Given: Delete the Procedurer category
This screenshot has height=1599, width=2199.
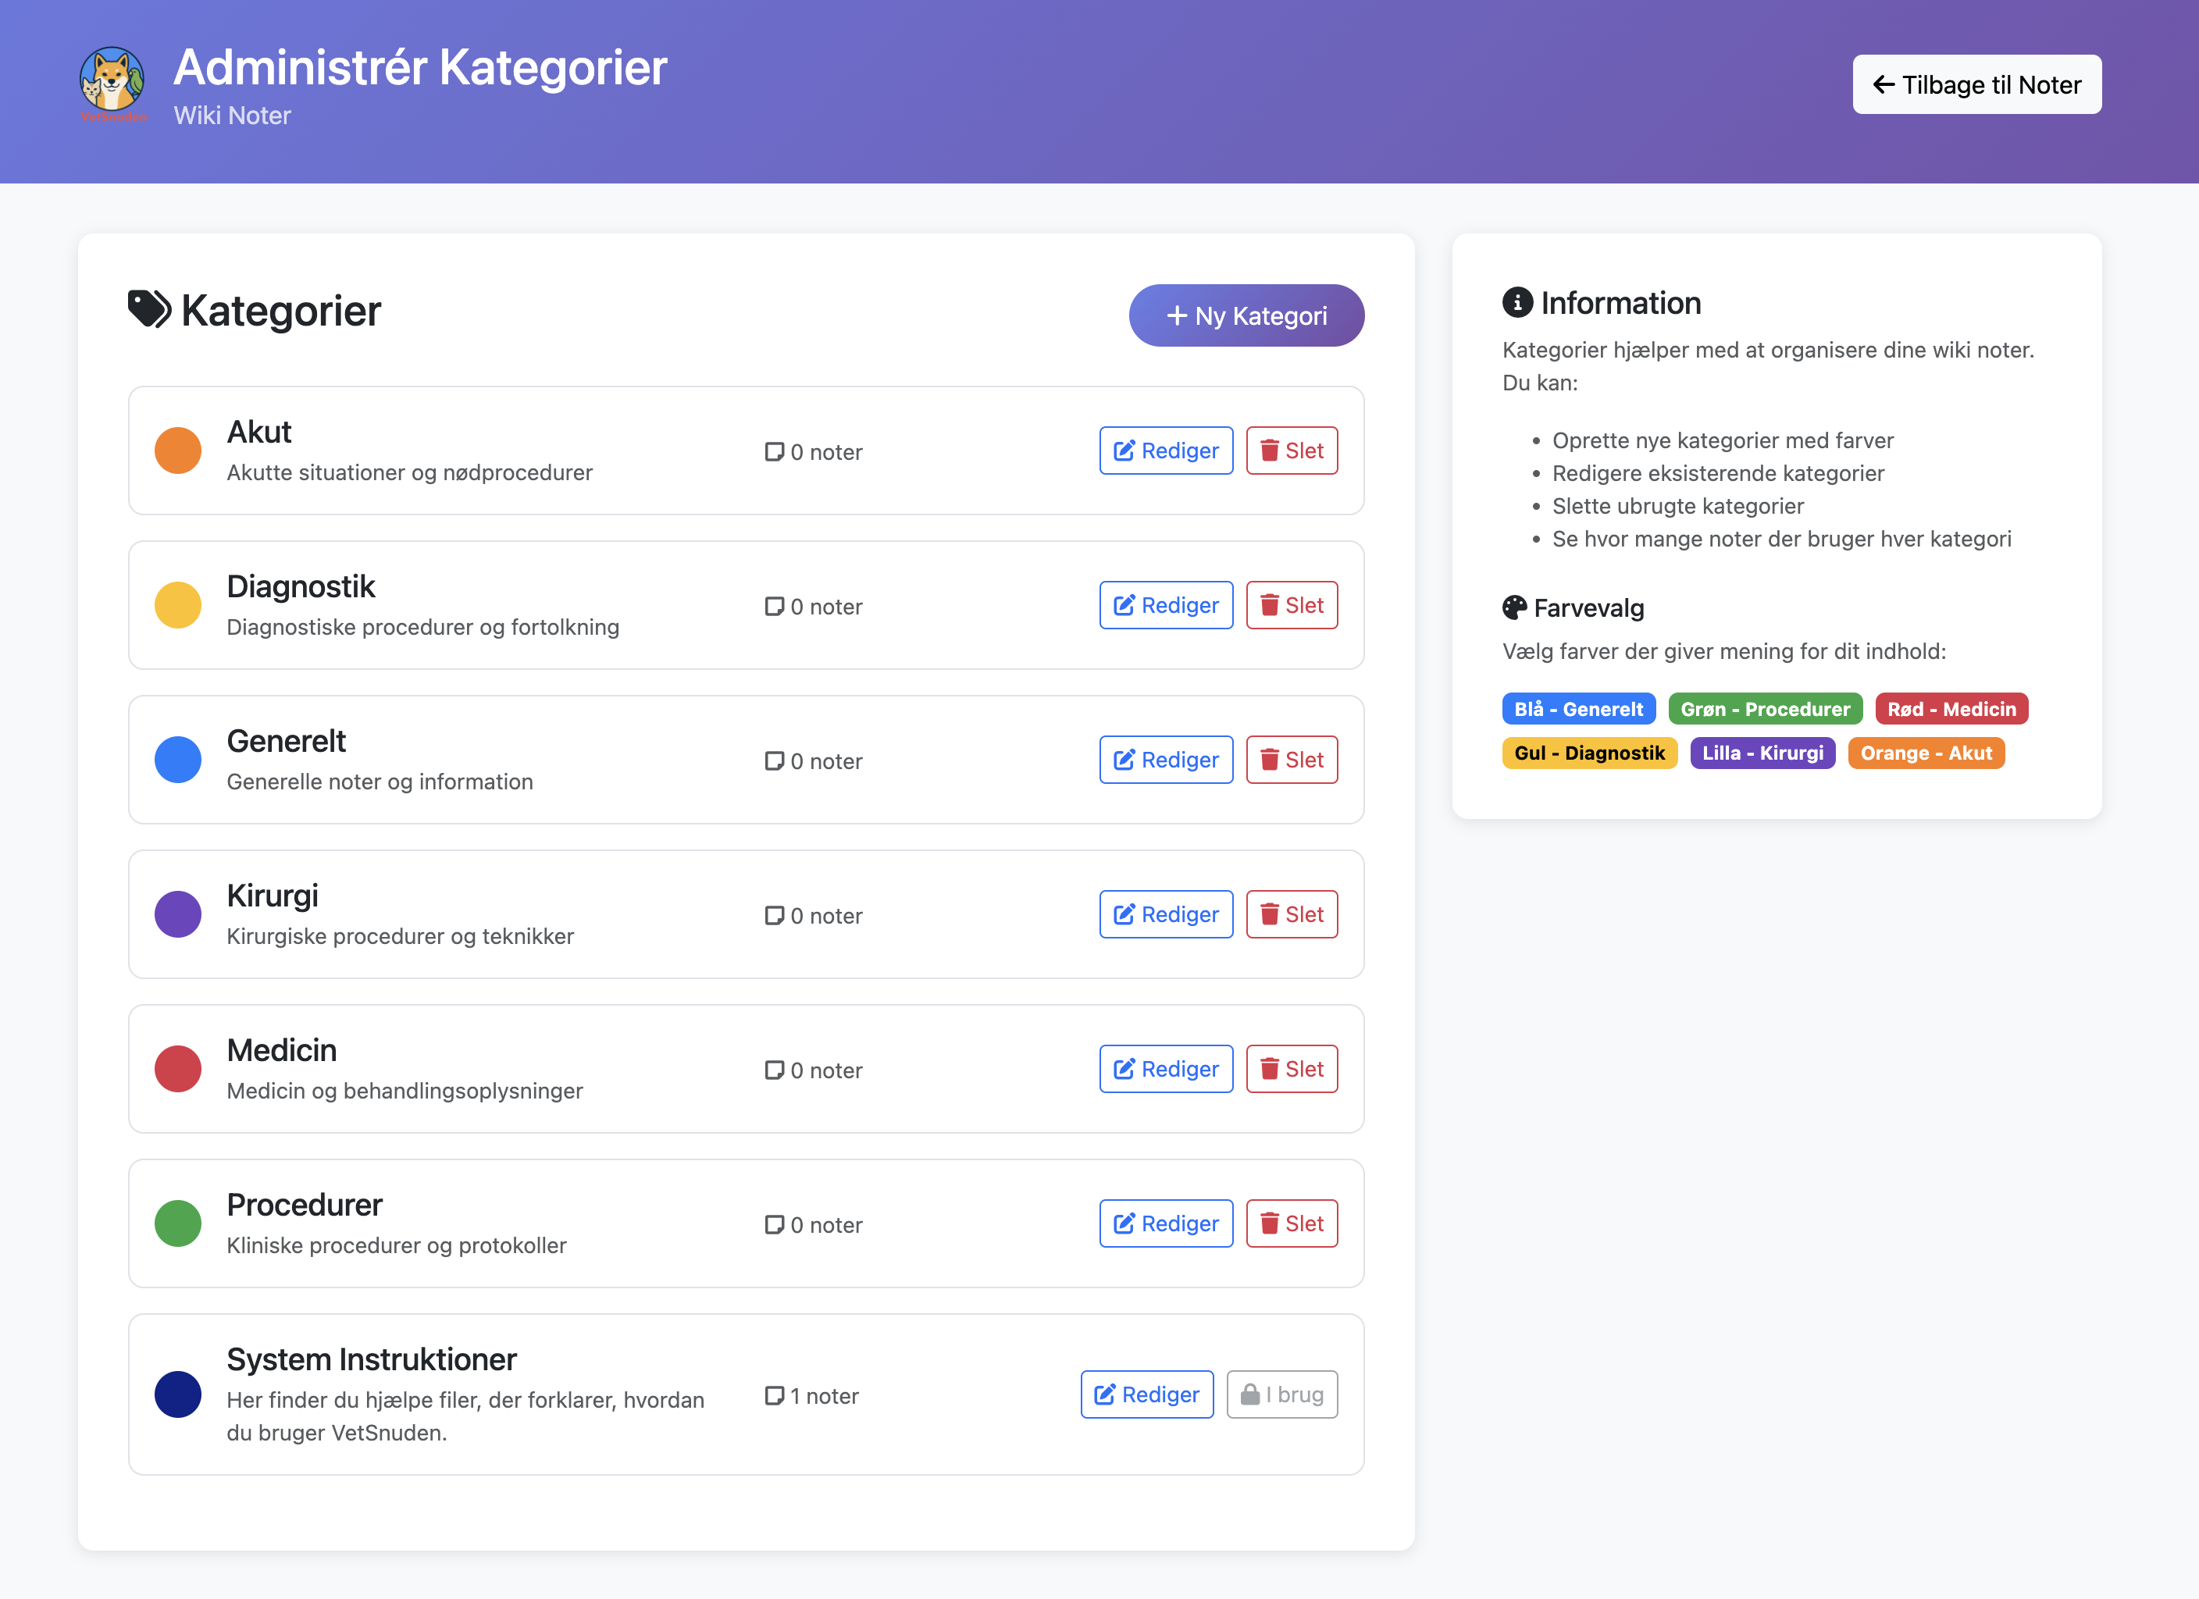Looking at the screenshot, I should 1291,1223.
